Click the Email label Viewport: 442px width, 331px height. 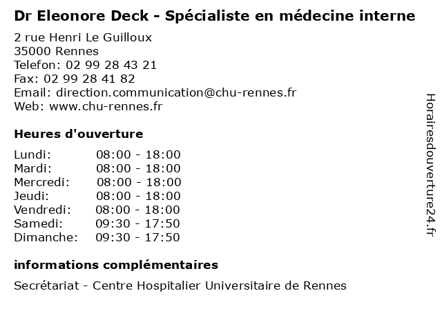(32, 92)
